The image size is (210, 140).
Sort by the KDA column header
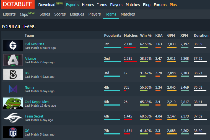tap(159, 36)
